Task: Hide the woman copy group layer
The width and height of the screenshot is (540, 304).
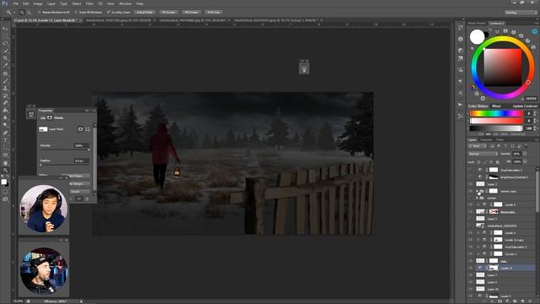Action: (471, 192)
